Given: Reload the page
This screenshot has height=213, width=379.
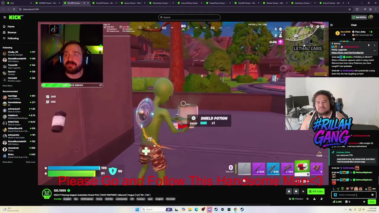Looking at the screenshot, I should tap(14, 9).
